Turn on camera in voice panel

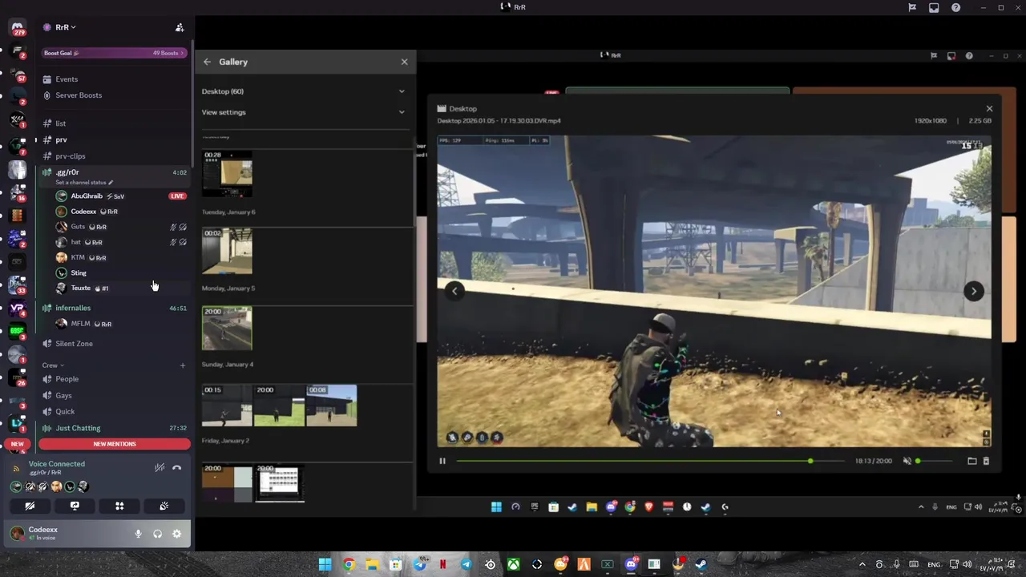30,506
